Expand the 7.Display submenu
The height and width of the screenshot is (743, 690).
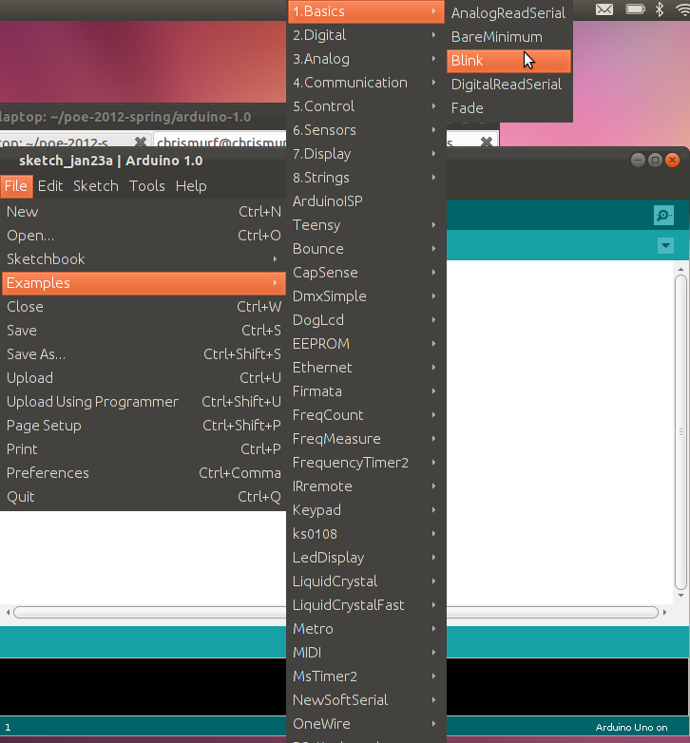click(366, 154)
